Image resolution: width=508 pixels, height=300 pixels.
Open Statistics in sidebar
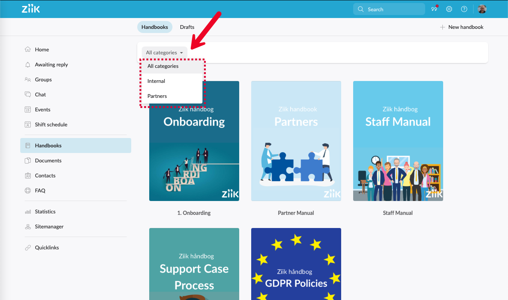(x=76, y=211)
